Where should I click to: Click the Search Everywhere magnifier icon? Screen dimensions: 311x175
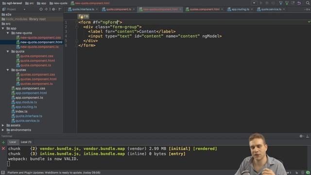308,3
